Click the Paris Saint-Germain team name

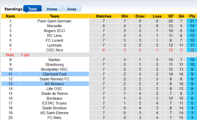pos(54,21)
